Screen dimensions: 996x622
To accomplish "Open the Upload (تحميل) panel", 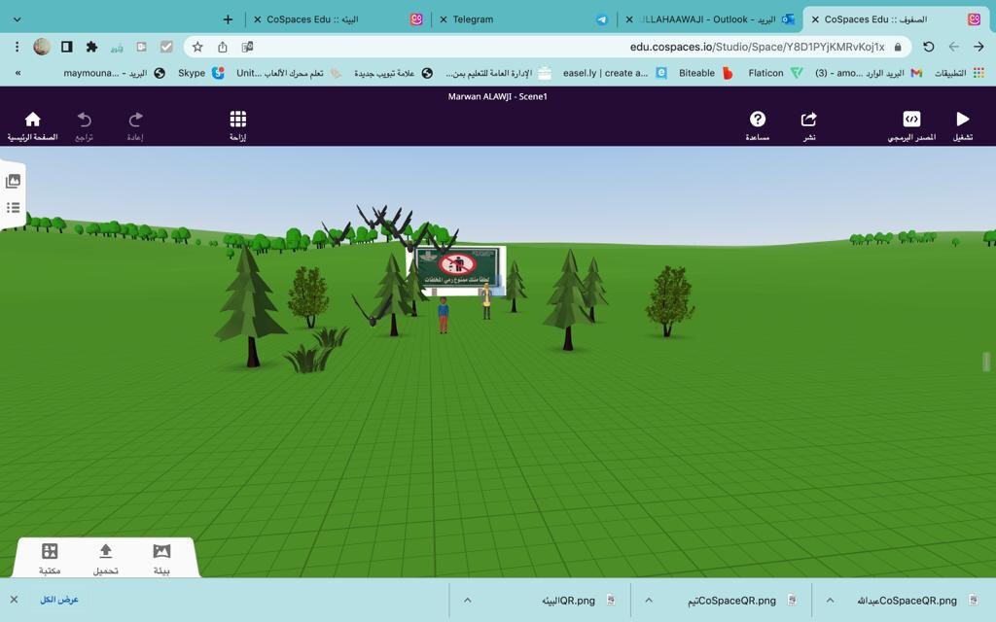I will [x=106, y=558].
